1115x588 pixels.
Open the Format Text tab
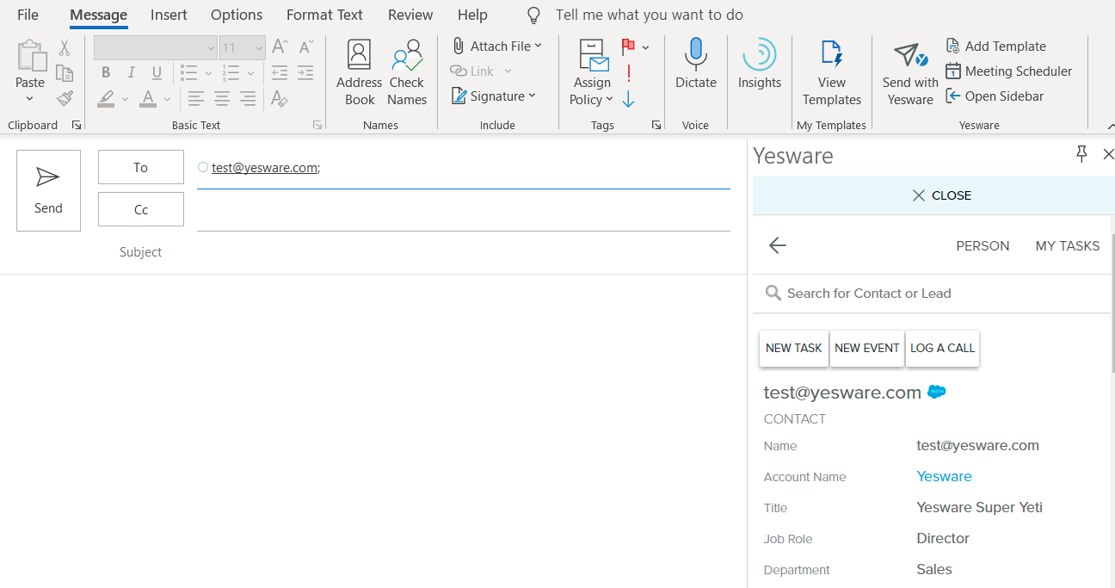tap(324, 15)
